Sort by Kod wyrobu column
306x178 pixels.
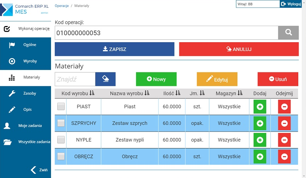tap(78, 93)
